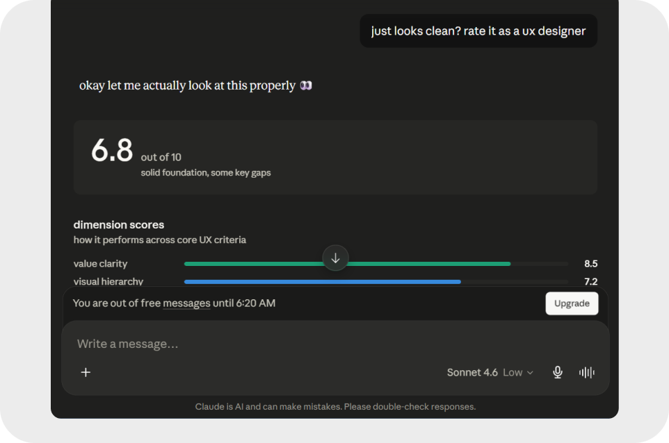Click the Upgrade button
The image size is (669, 443).
click(572, 303)
